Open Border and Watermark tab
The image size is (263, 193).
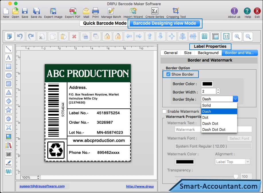(239, 53)
